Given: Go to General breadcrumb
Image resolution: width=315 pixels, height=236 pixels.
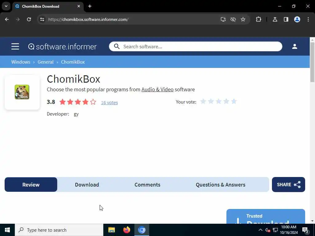Looking at the screenshot, I should tap(46, 62).
